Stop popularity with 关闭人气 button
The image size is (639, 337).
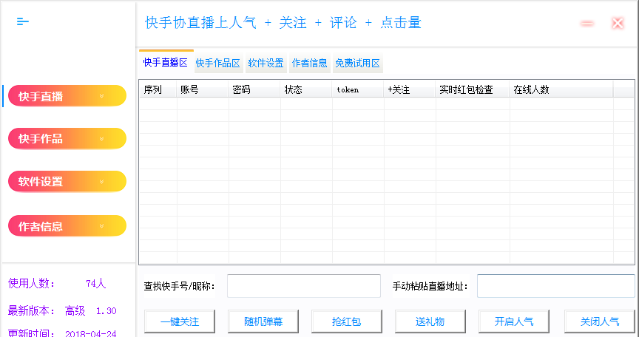click(x=599, y=322)
